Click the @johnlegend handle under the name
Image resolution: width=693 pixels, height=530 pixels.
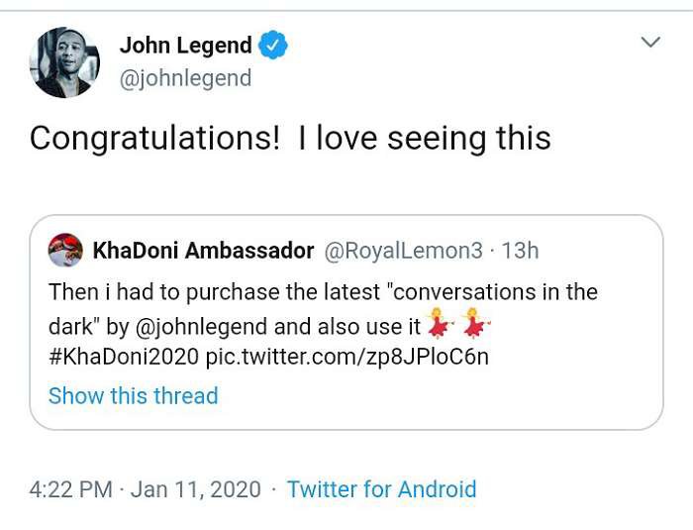tap(185, 77)
